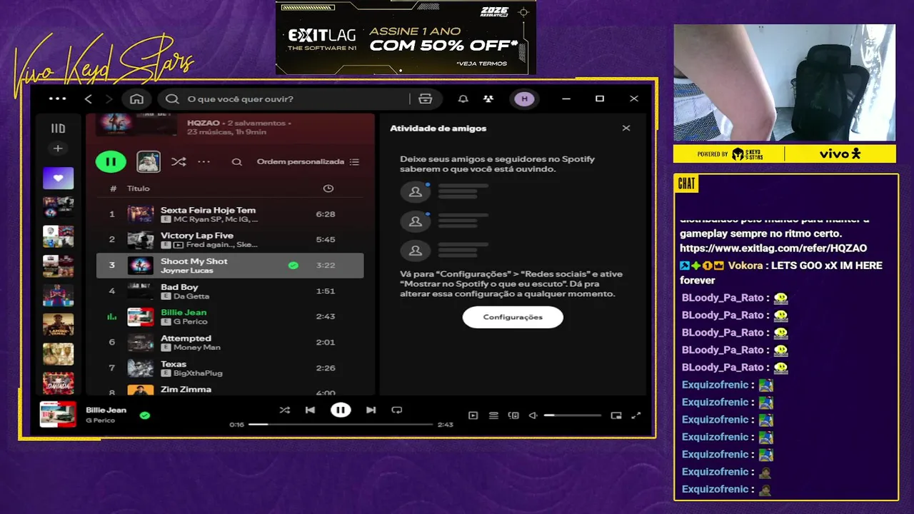Click the 'Título' column header
914x514 pixels.
point(139,188)
